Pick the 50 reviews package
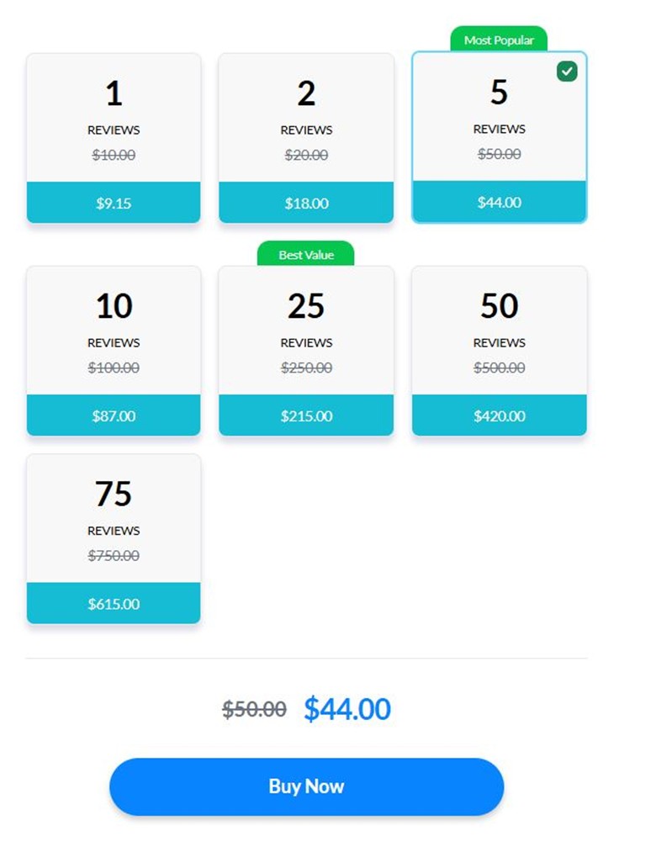This screenshot has width=656, height=852. (x=499, y=331)
